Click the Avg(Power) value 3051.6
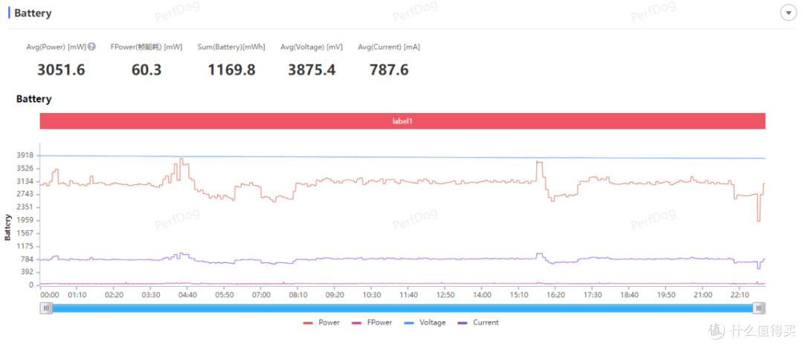803x347 pixels. [61, 70]
